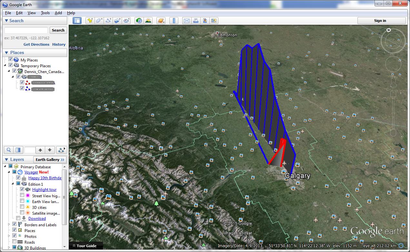Email the current view

(x=186, y=21)
